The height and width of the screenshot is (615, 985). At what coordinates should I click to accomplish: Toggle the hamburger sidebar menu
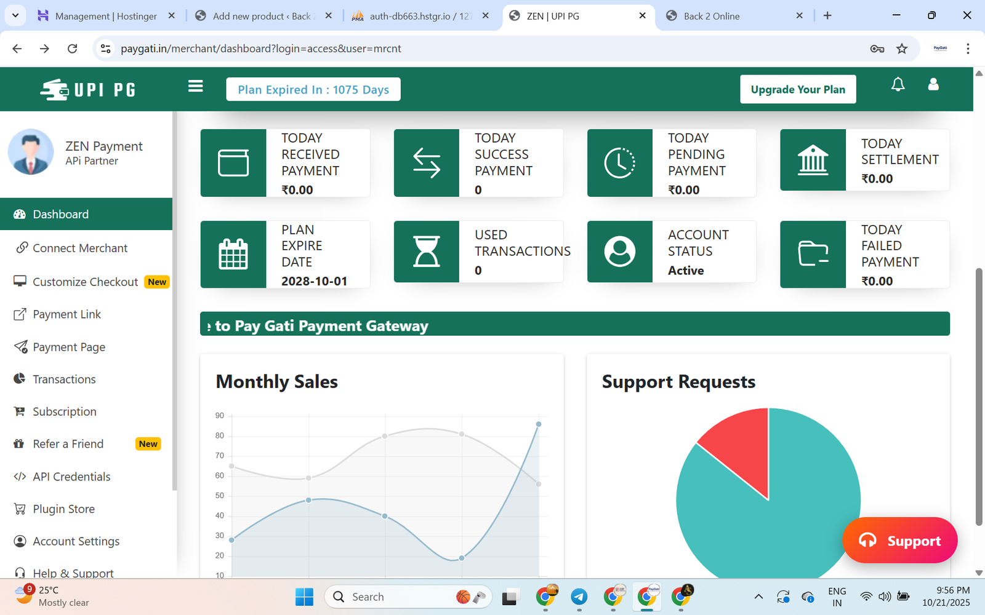point(196,86)
